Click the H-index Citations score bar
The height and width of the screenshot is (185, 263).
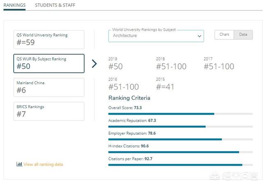[x=180, y=152]
